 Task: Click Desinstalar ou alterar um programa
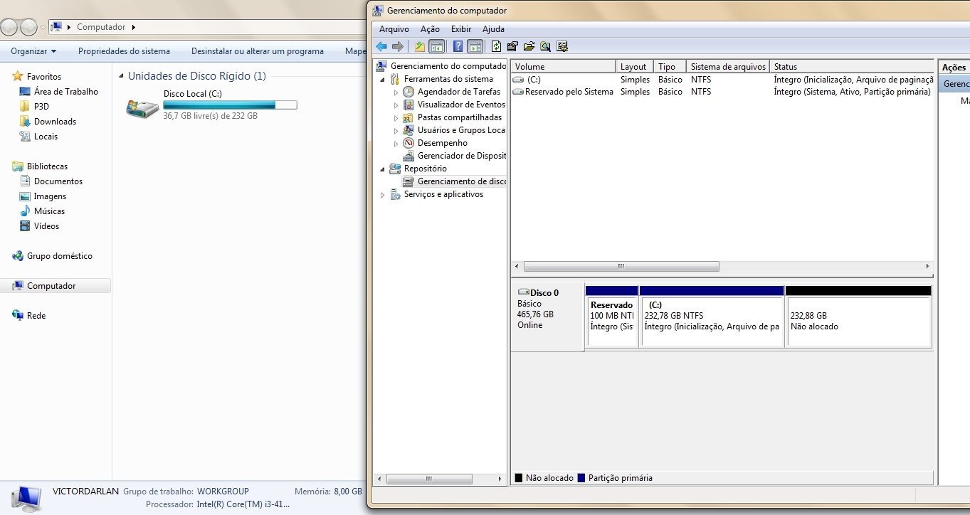click(258, 51)
